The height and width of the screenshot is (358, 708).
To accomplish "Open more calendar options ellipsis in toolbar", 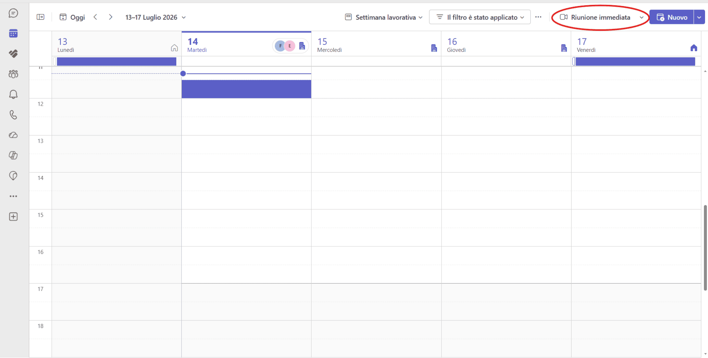I will [x=538, y=17].
